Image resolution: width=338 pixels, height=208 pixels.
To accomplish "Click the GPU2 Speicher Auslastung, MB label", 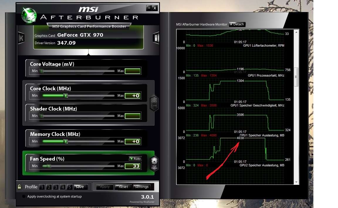I will pyautogui.click(x=262, y=165).
